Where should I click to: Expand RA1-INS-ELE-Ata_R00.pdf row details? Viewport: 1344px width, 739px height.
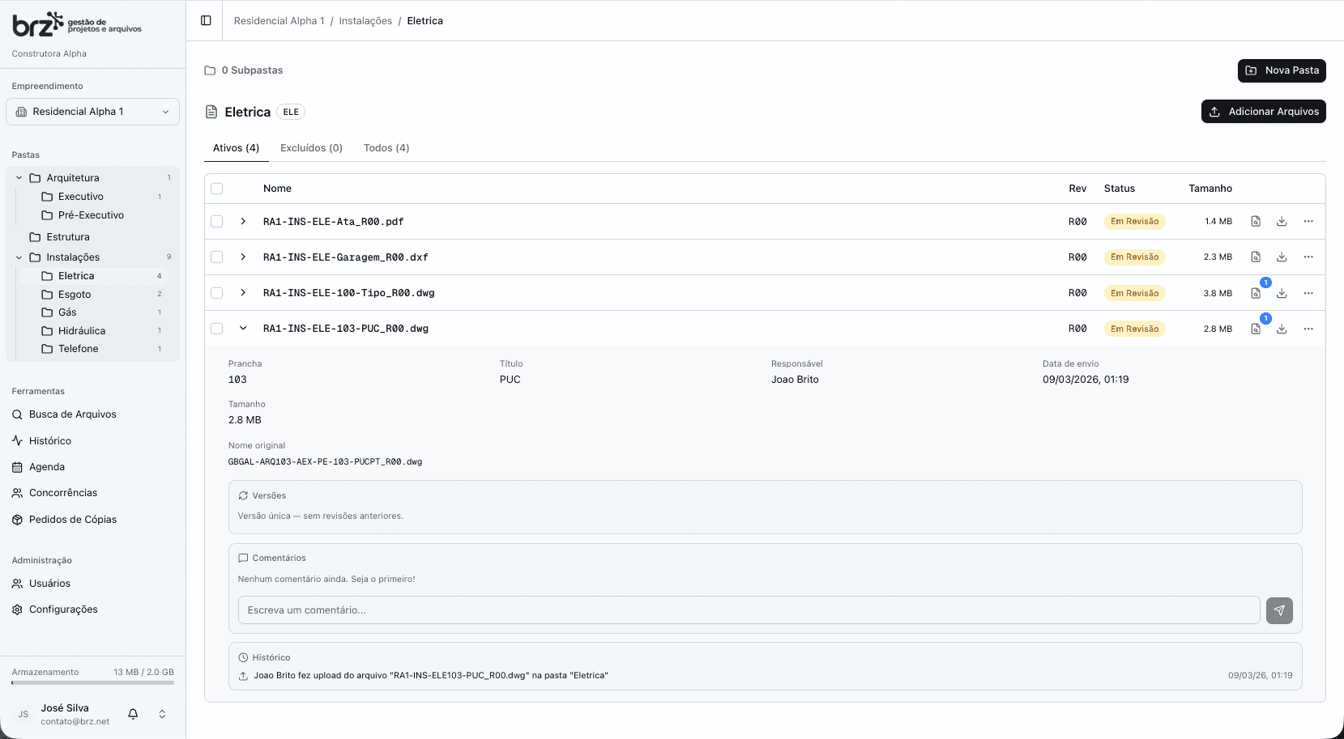point(243,222)
